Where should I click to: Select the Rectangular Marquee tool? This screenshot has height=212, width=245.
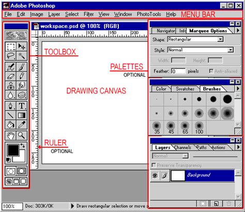(x=11, y=47)
